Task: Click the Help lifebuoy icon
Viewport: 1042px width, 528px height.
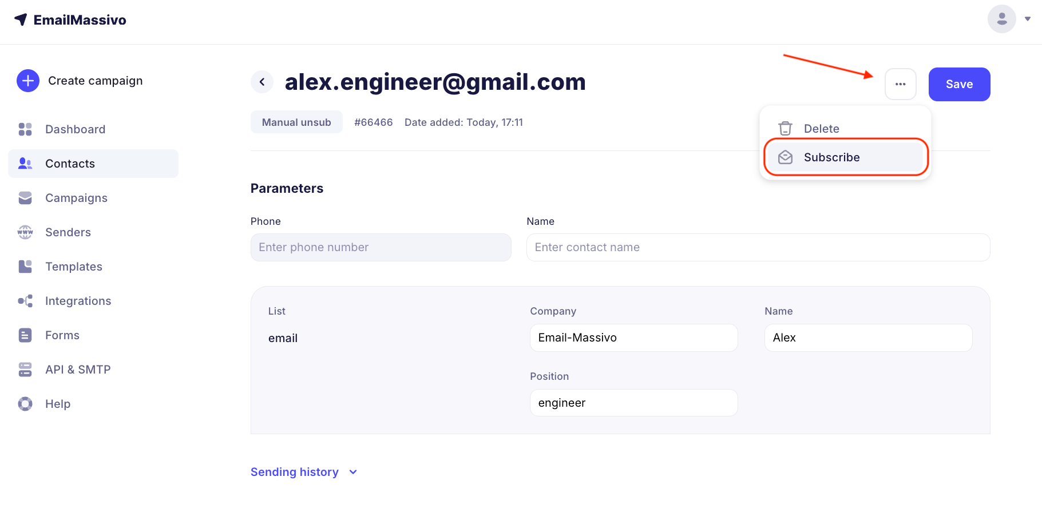Action: 25,404
